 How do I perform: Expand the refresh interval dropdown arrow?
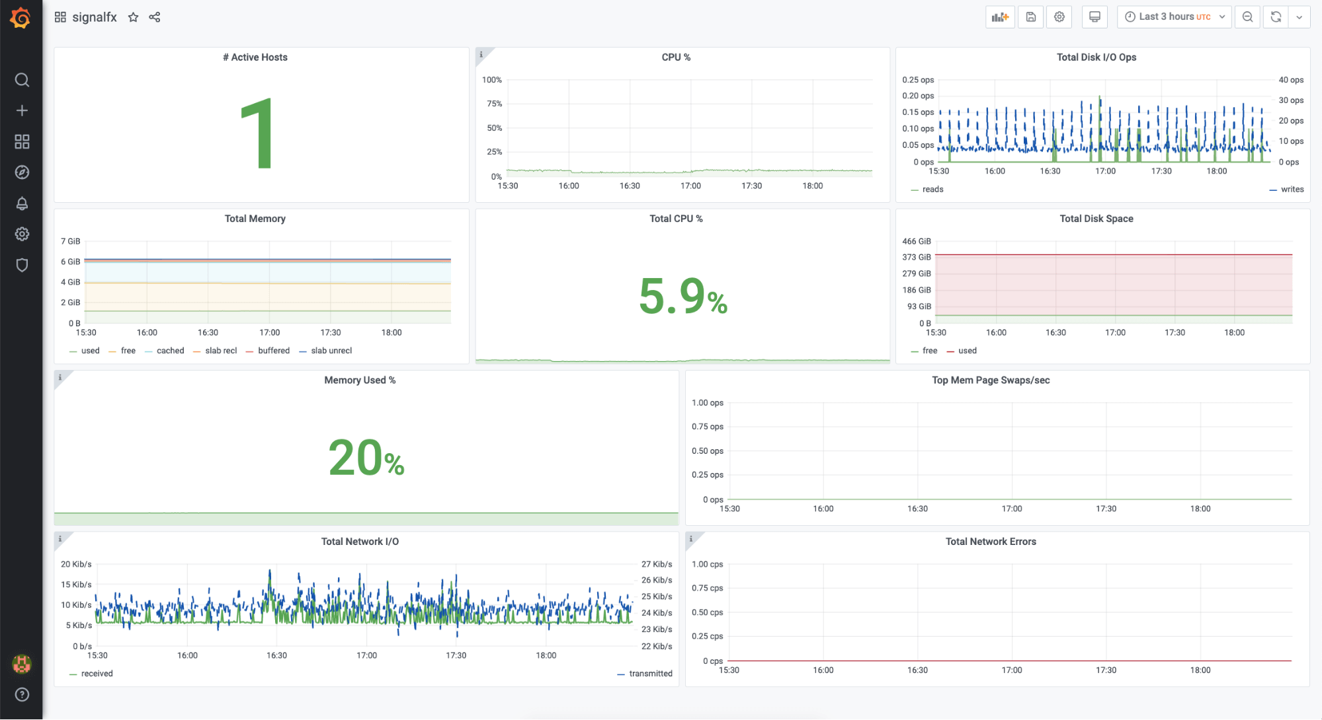coord(1299,17)
